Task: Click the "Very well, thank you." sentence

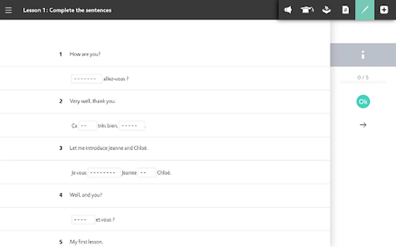Action: 92,101
